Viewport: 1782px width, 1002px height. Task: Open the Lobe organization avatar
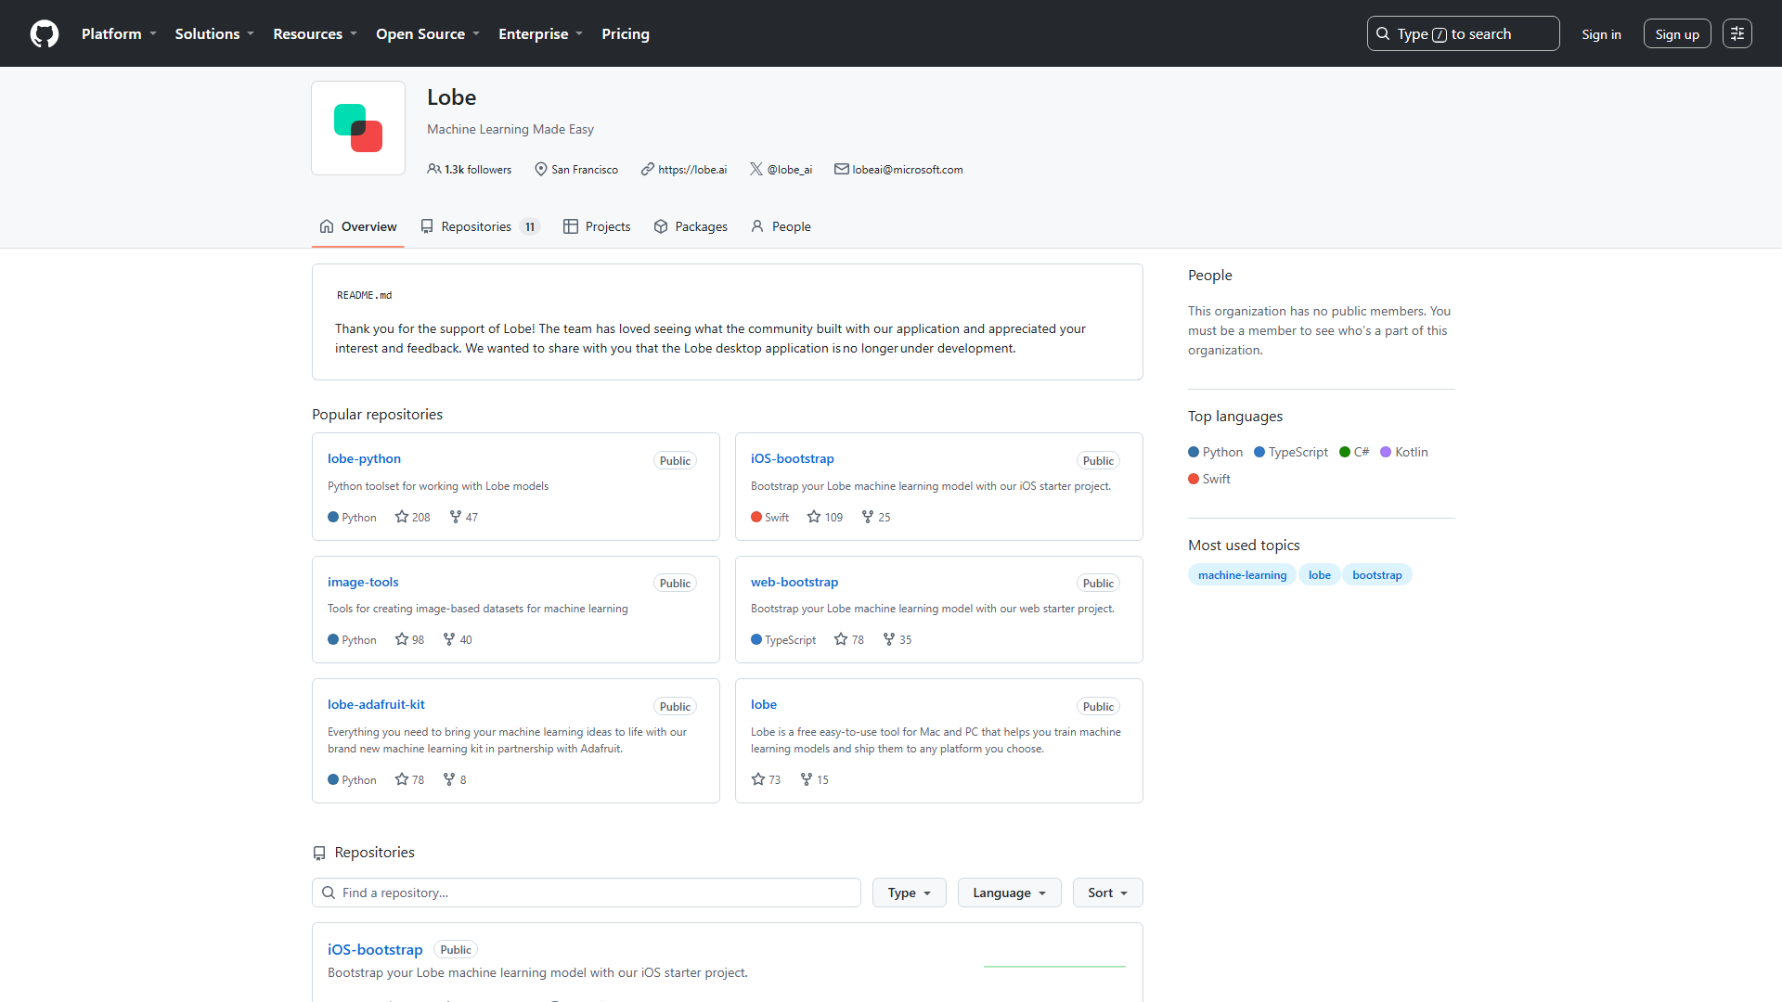pos(358,128)
